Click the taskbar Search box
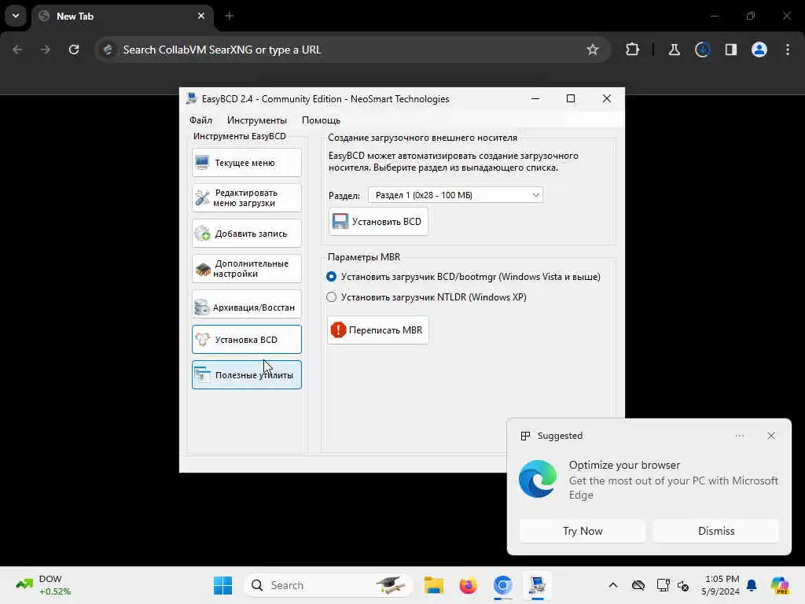Screen dimensions: 805x604 tap(329, 585)
